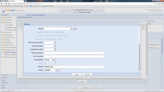Search rooms with the magnifier icon
Viewport: 164px width, 92px height.
(x=76, y=28)
